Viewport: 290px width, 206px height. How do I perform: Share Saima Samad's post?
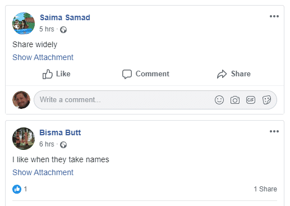click(x=234, y=74)
